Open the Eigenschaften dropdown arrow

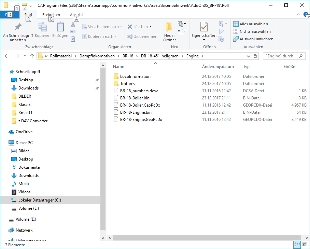pos(204,40)
